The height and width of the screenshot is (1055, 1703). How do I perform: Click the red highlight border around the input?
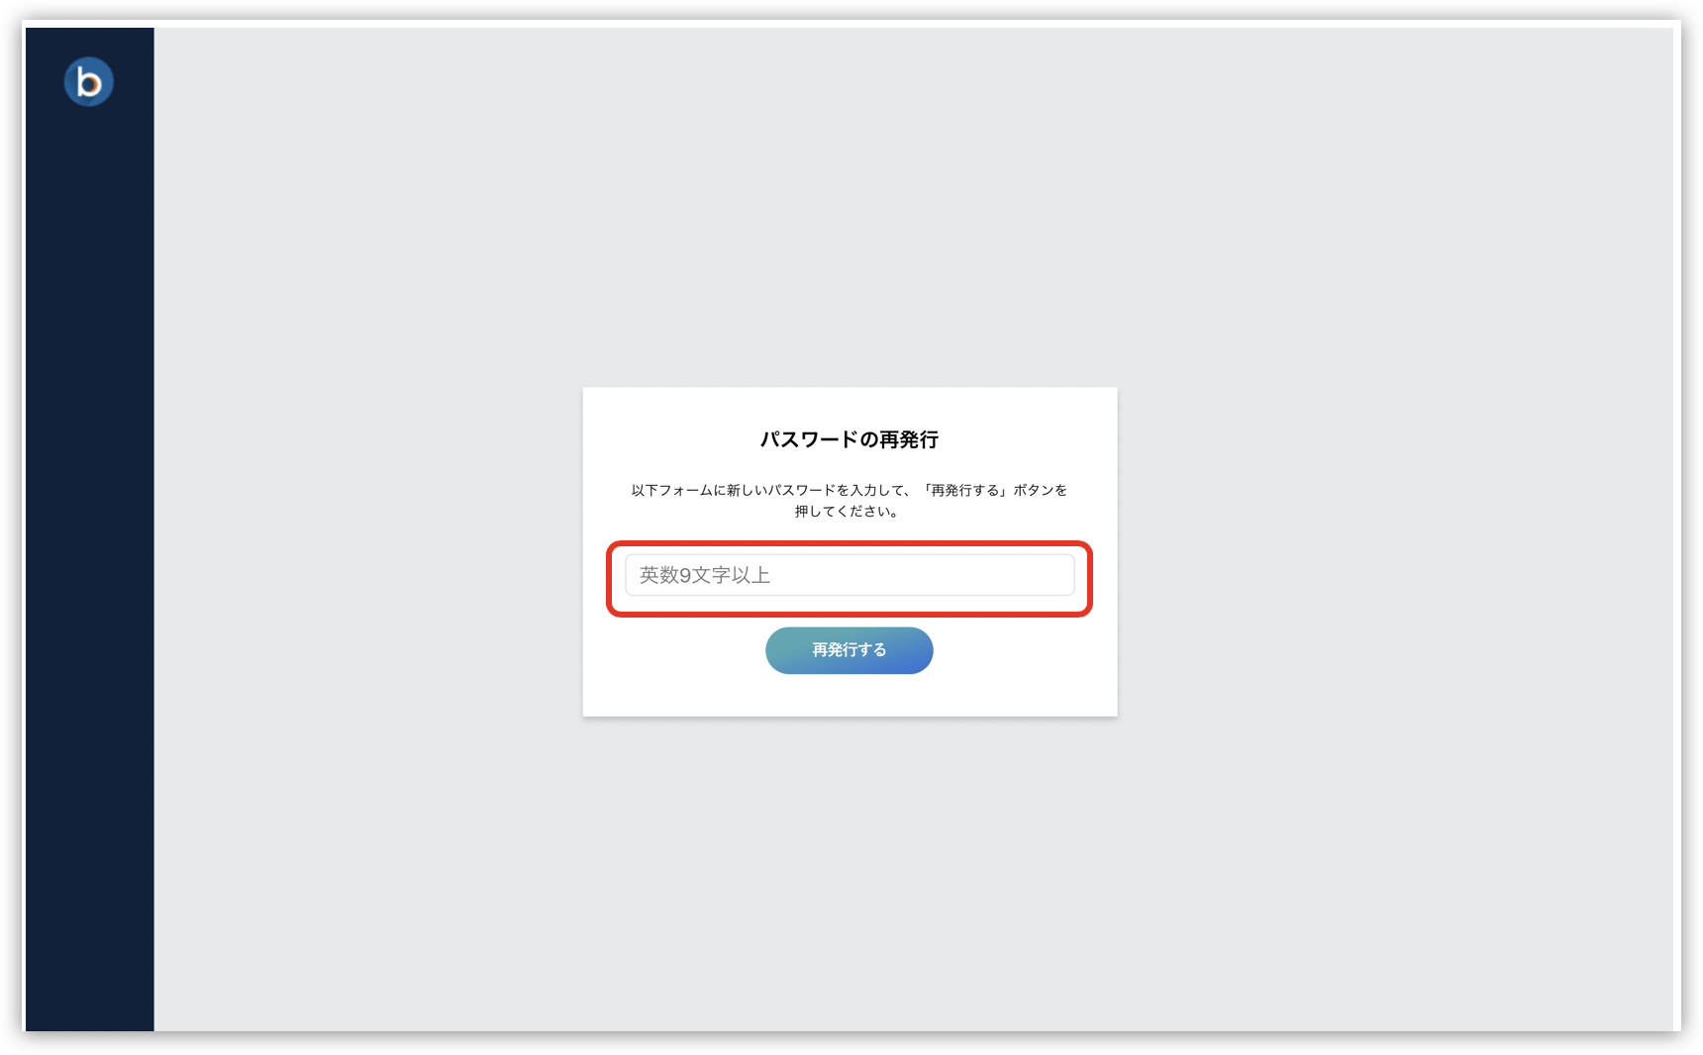[850, 544]
